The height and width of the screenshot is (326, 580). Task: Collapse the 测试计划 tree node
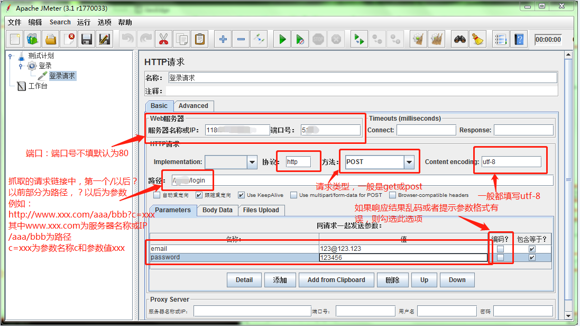(11, 56)
